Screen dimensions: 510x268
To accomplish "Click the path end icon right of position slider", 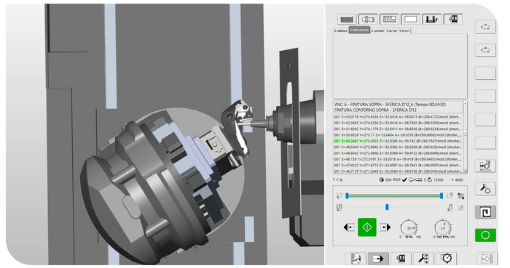I will pos(450,208).
